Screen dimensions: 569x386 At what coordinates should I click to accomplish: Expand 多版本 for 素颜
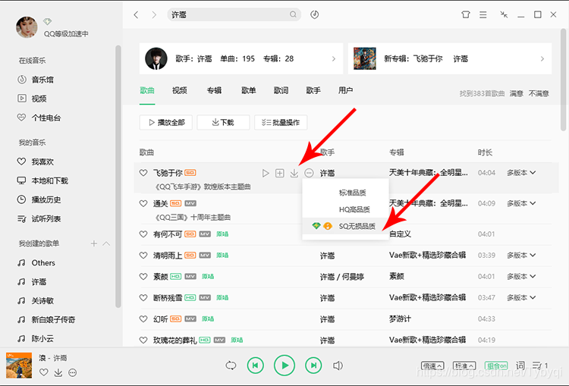pos(521,277)
